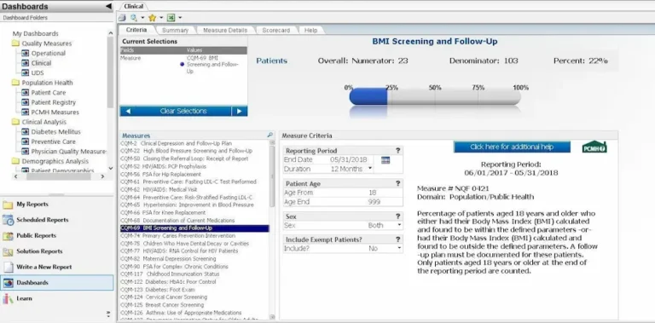Image resolution: width=655 pixels, height=323 pixels.
Task: Click the Clinical Analysis folder icon
Action: pyautogui.click(x=15, y=122)
